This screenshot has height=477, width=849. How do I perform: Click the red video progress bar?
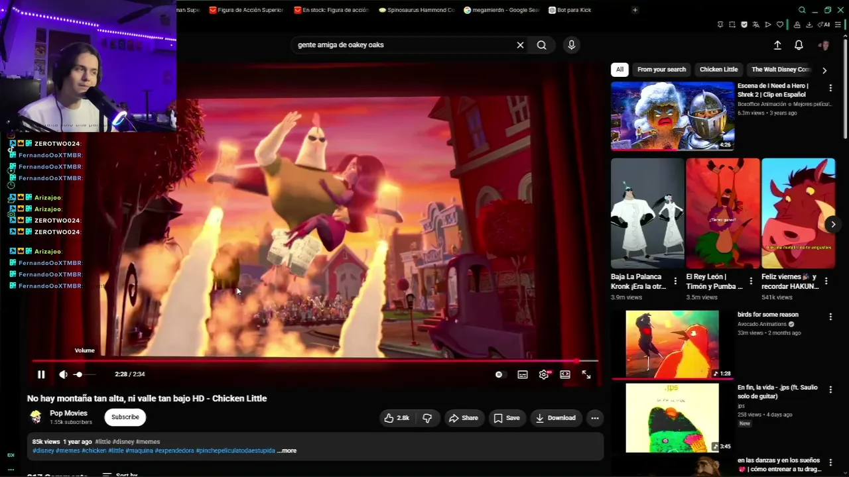tap(315, 361)
